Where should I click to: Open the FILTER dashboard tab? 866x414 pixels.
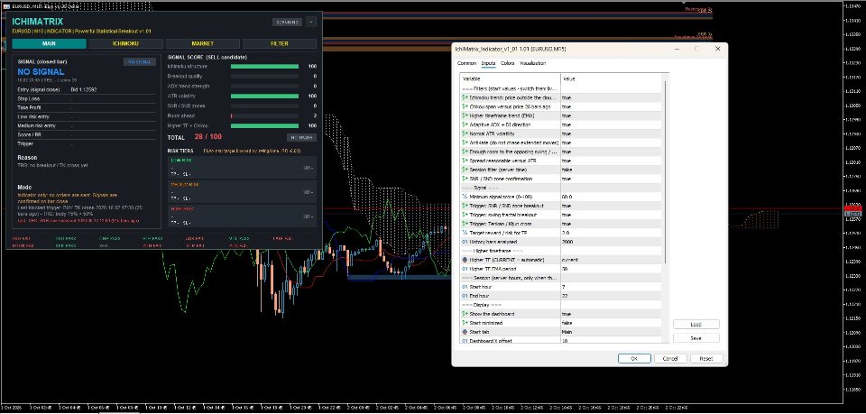pyautogui.click(x=280, y=43)
